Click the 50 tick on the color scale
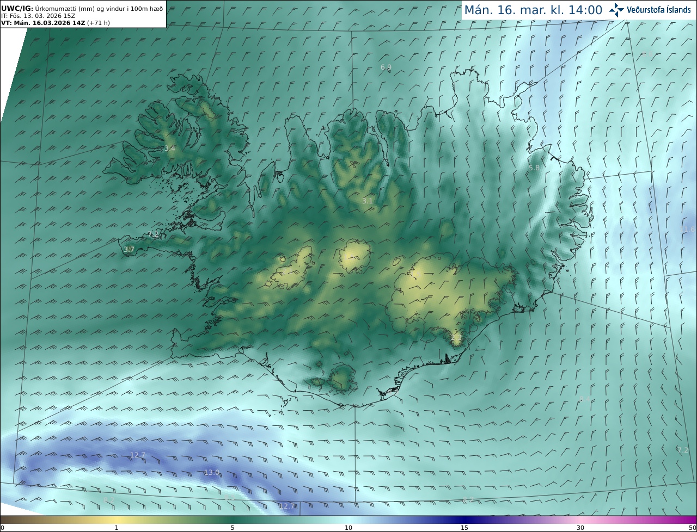Image resolution: width=697 pixels, height=532 pixels. tap(693, 528)
